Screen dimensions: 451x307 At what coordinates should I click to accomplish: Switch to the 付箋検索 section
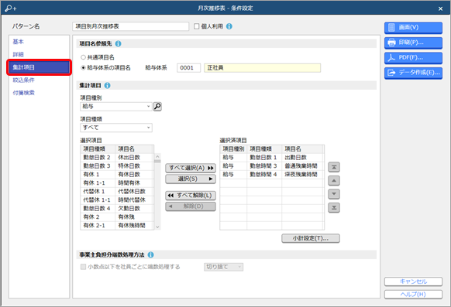tap(23, 93)
